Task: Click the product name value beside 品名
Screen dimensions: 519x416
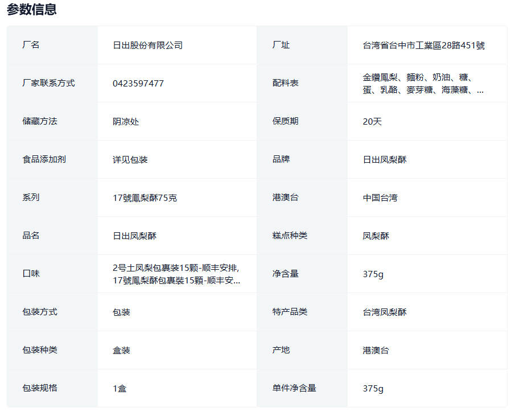Action: pos(134,236)
